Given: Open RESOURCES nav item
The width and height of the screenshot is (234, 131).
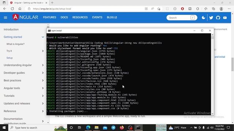Looking at the screenshot, I should click(80, 17).
